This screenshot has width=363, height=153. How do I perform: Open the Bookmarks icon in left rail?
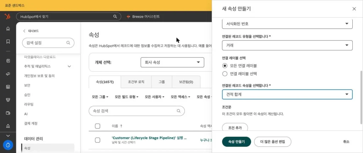tap(8, 41)
